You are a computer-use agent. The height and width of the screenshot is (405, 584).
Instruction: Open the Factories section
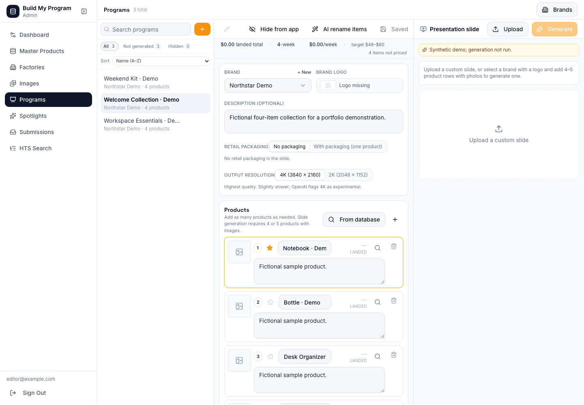point(48,67)
